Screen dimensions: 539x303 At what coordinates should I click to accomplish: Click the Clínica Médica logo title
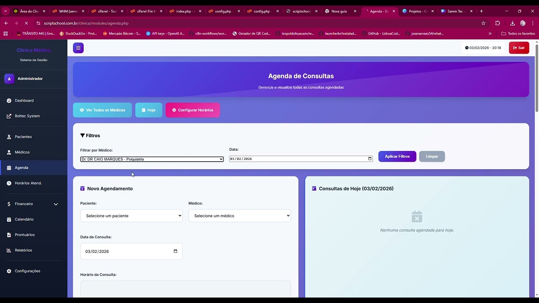click(34, 50)
